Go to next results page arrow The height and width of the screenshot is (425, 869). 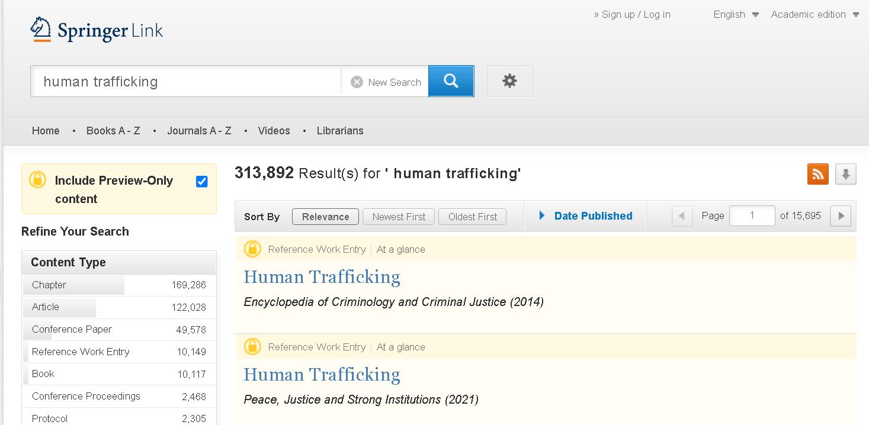click(841, 216)
